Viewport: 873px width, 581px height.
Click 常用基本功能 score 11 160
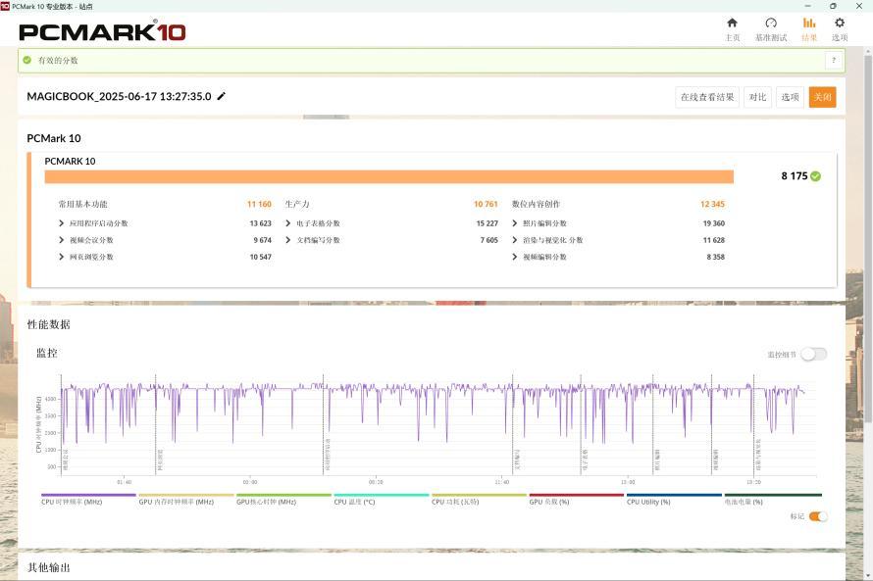[x=259, y=204]
